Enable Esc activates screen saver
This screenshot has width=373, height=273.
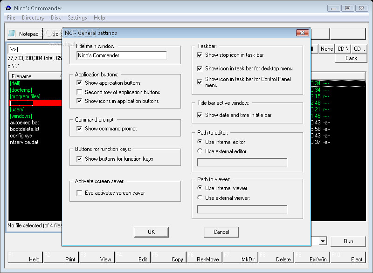point(79,193)
